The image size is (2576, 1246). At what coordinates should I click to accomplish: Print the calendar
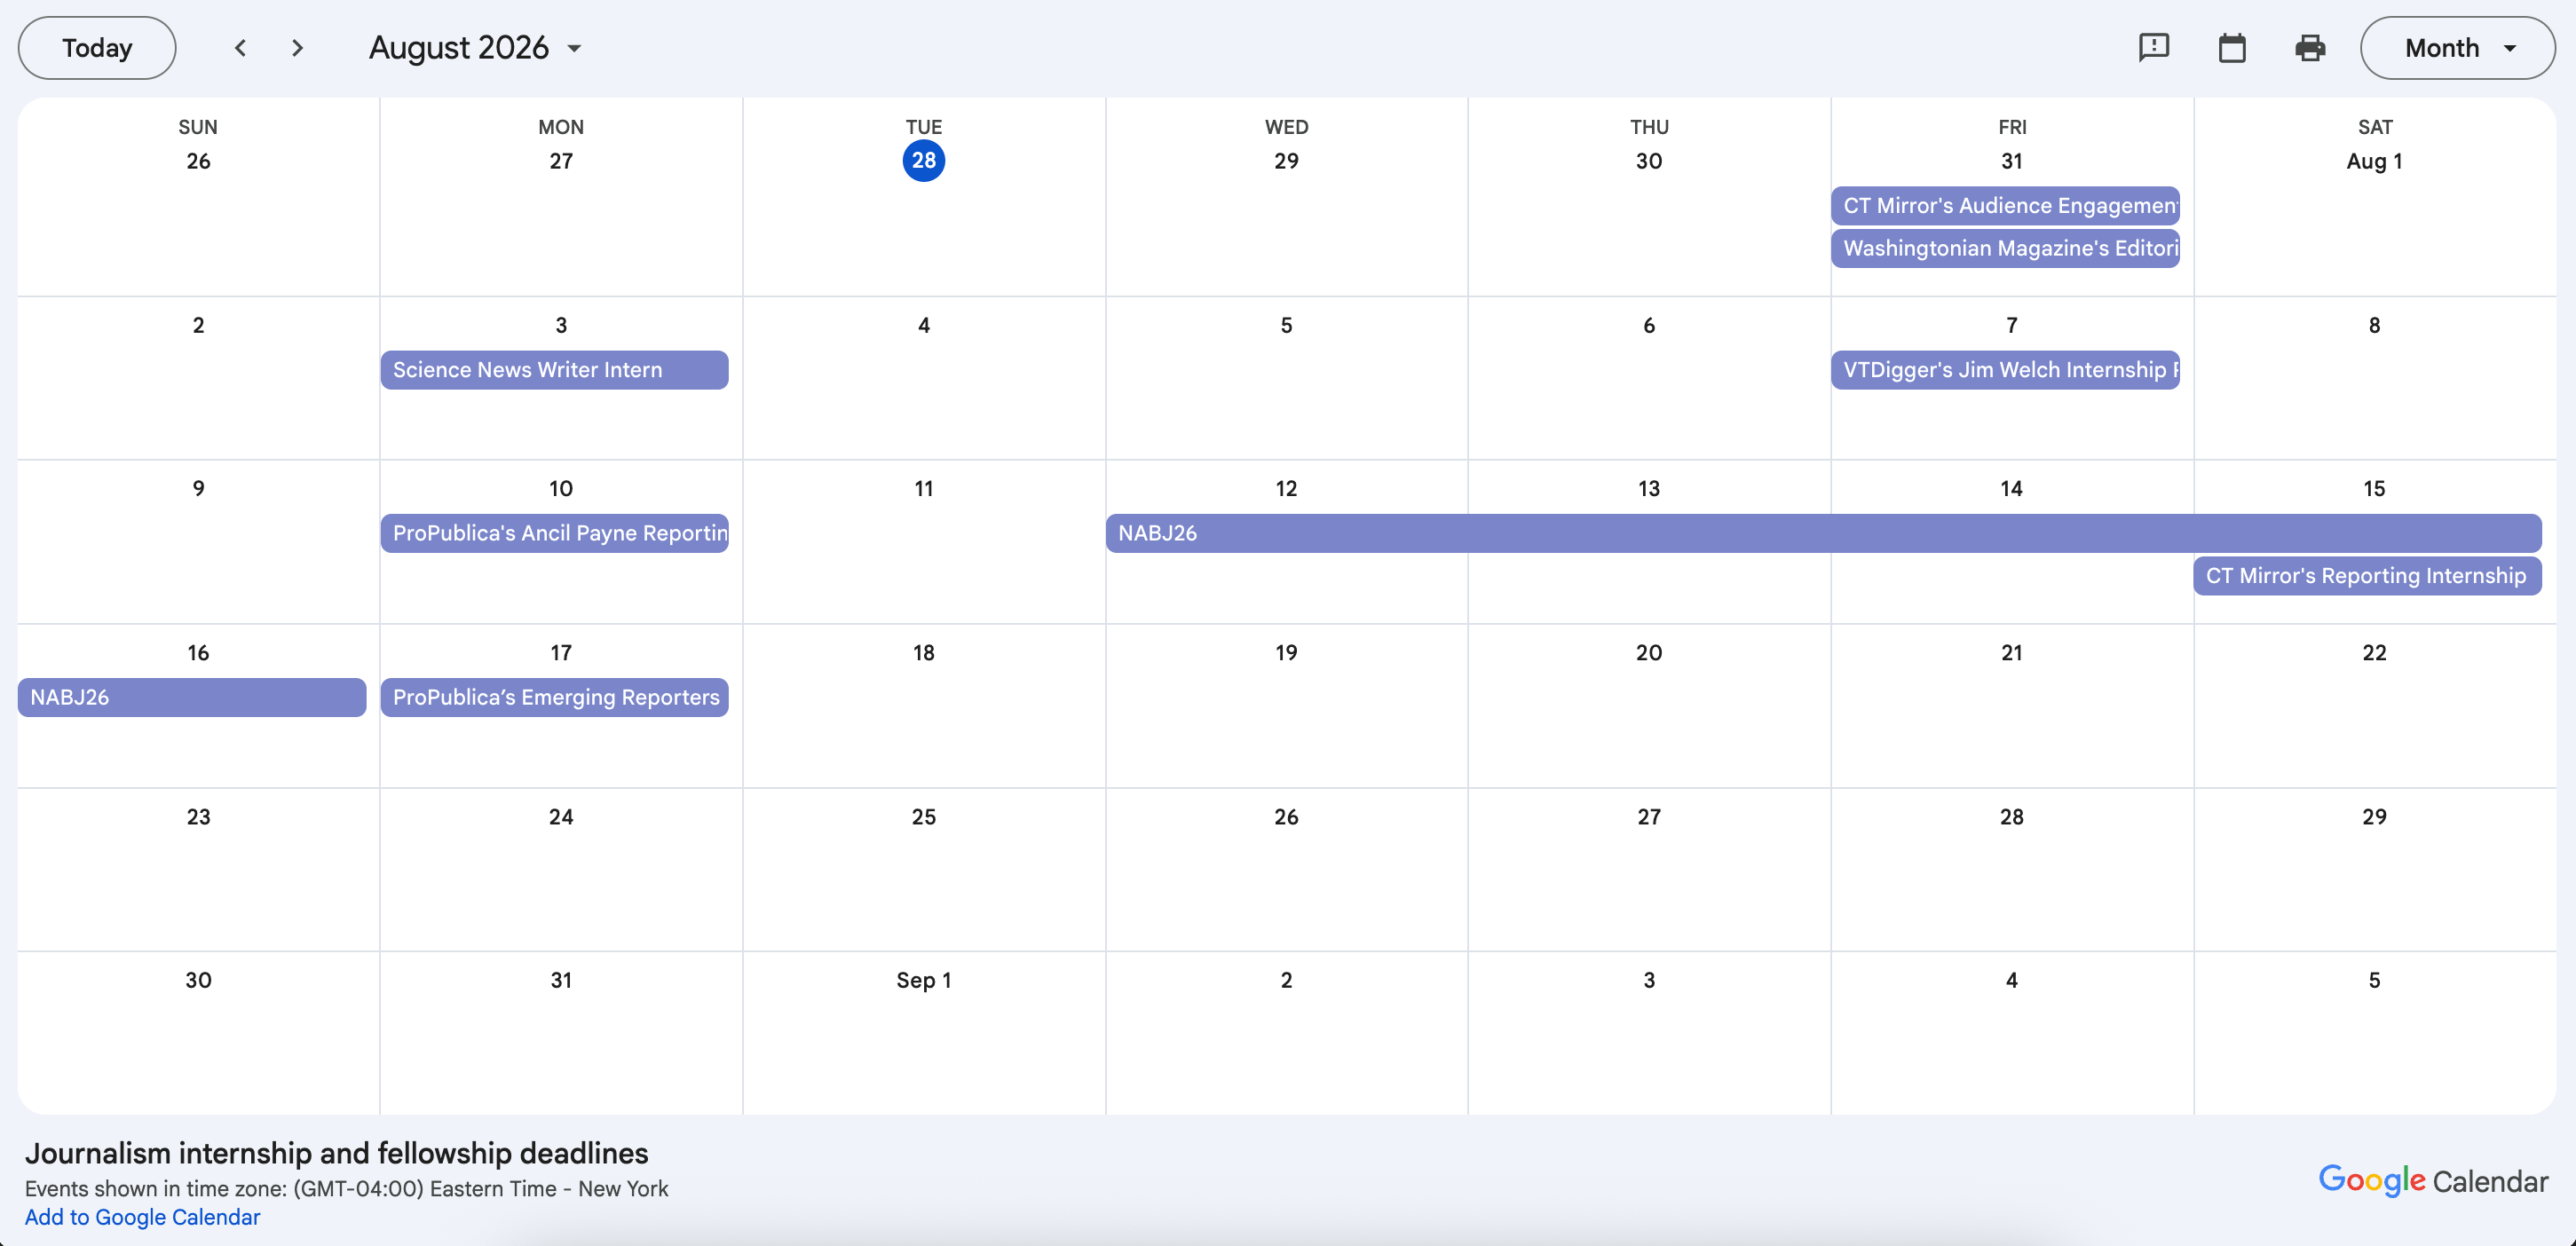coord(2310,48)
